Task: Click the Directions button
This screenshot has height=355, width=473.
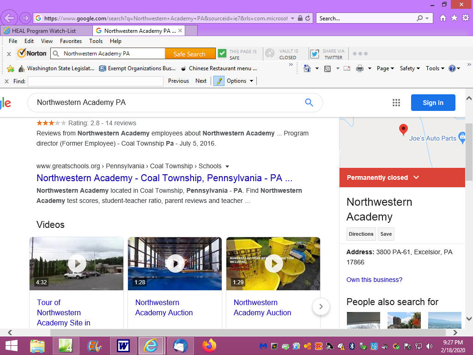Action: (361, 234)
